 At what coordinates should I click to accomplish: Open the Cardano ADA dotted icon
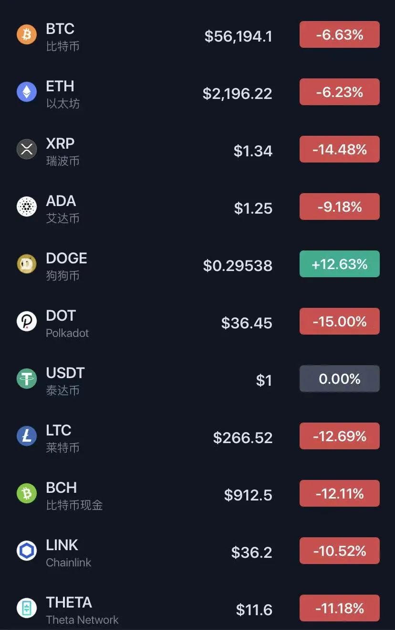point(27,206)
